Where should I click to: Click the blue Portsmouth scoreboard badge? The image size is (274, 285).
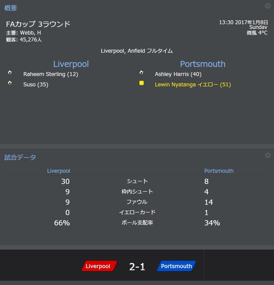[x=176, y=266]
